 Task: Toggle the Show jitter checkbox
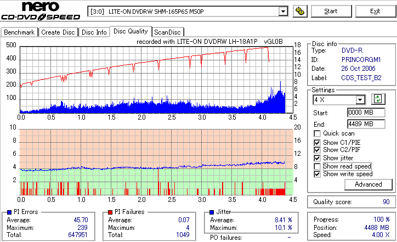click(317, 158)
